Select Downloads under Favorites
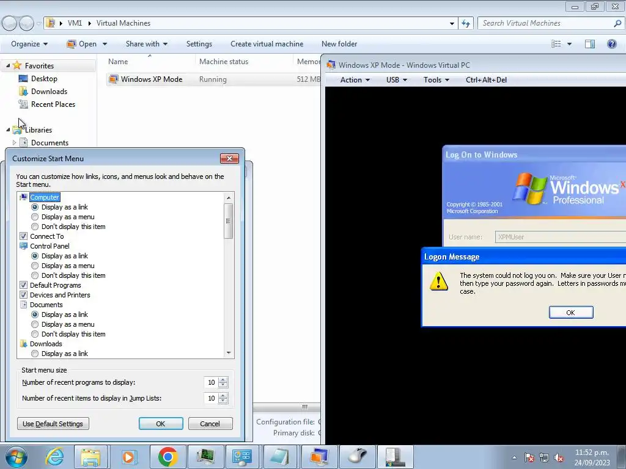The width and height of the screenshot is (626, 469). 49,92
